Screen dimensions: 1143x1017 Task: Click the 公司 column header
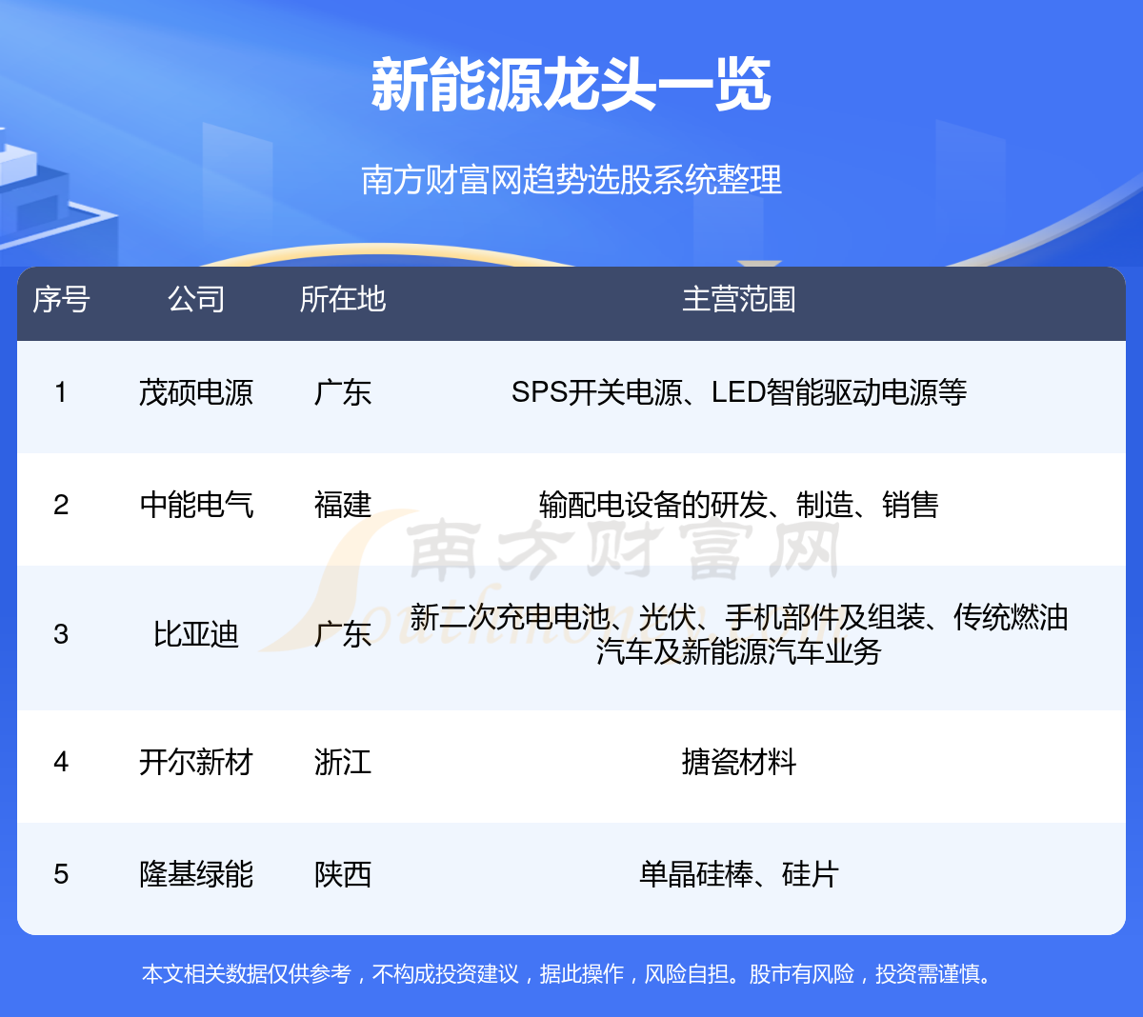tap(196, 299)
